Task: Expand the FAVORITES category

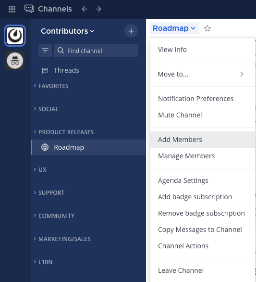Action: click(x=51, y=86)
